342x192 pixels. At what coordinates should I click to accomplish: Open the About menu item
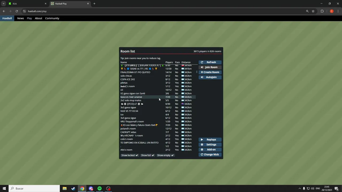(38, 18)
